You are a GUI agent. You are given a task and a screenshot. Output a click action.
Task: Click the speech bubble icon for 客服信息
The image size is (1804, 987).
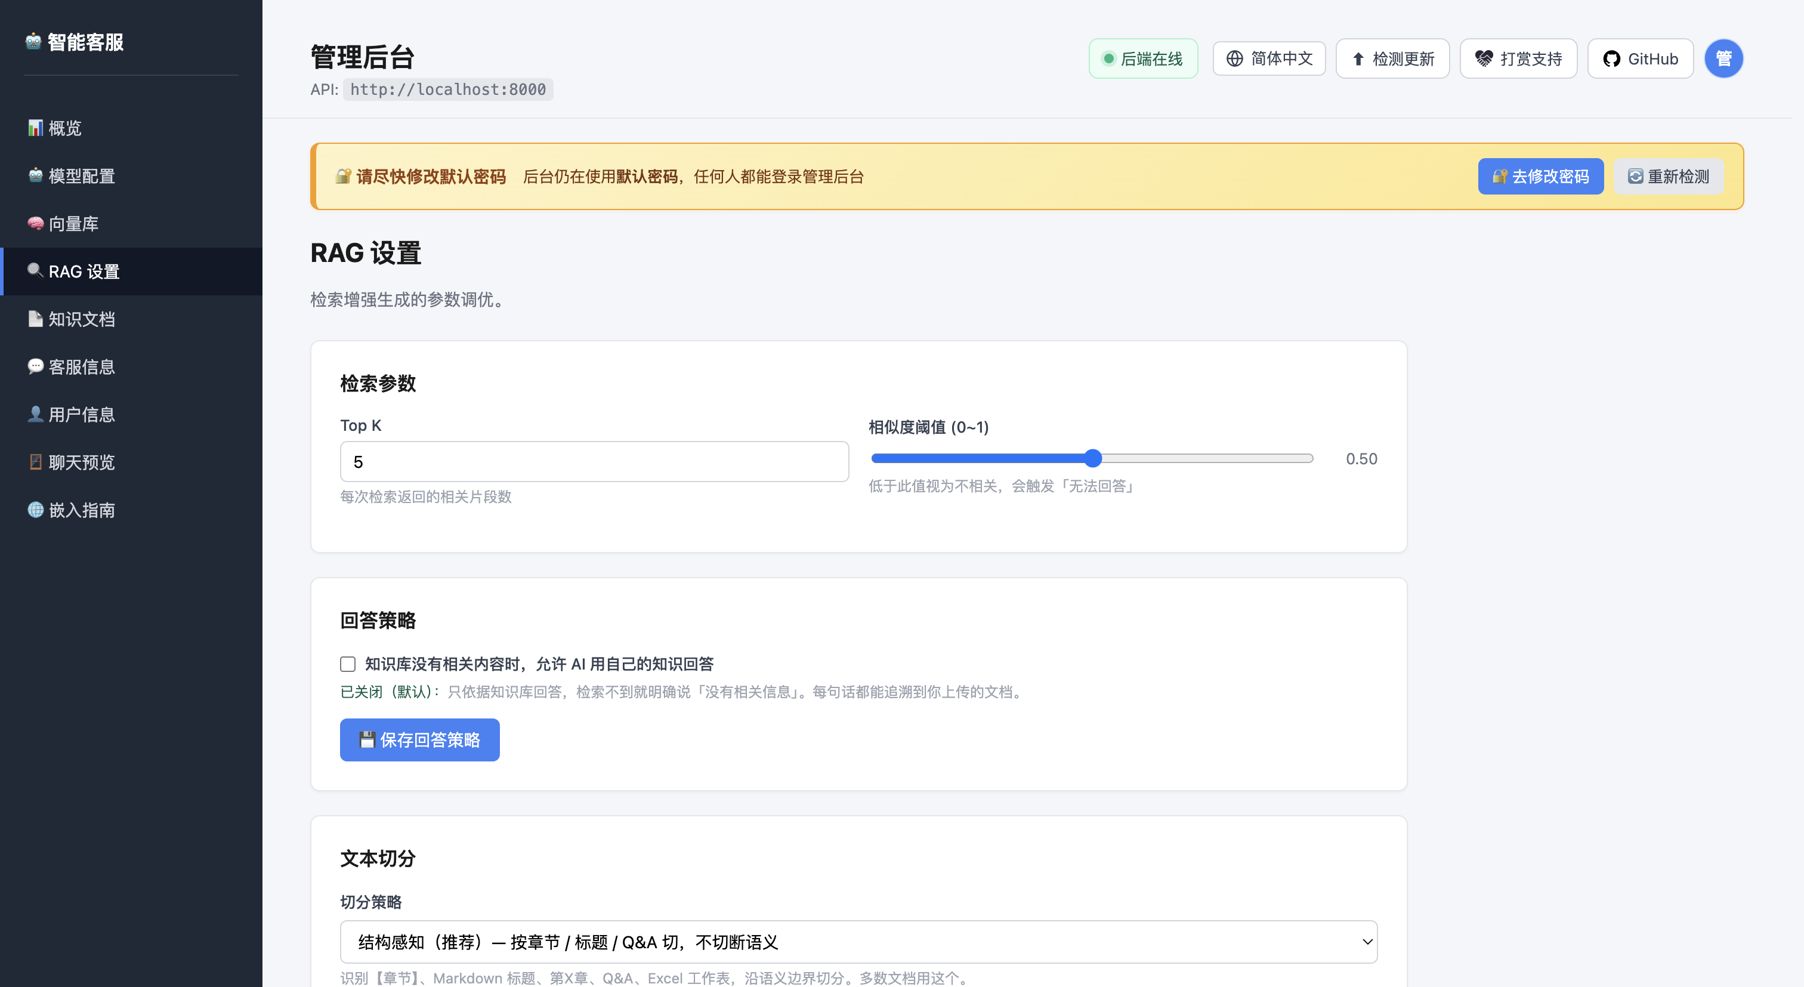pyautogui.click(x=35, y=366)
